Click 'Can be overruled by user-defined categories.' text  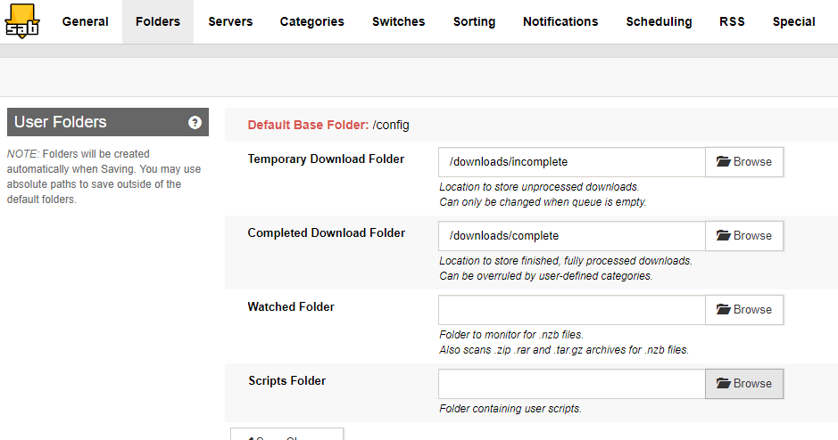pos(545,276)
